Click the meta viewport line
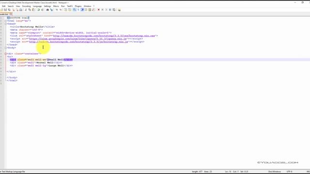Viewport: 310px width, 174px height. (x=61, y=33)
